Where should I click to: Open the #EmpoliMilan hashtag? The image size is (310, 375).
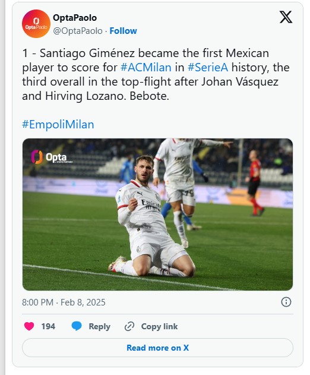pyautogui.click(x=58, y=125)
